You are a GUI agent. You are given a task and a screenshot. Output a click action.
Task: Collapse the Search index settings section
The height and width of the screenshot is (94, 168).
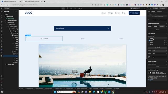pos(166,70)
